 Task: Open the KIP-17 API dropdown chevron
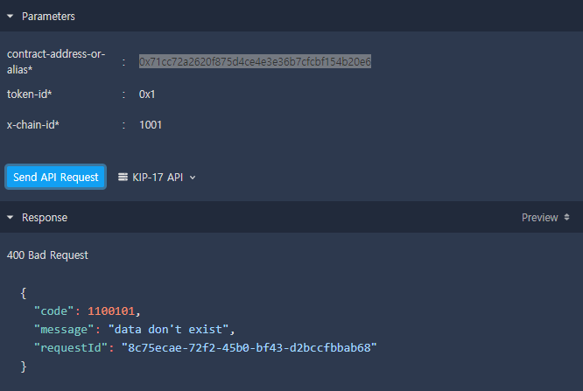[x=193, y=178]
